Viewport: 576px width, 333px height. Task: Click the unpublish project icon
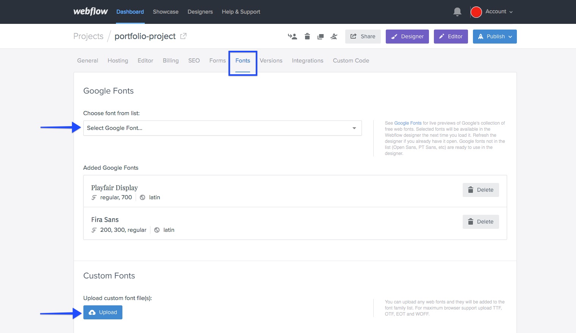[334, 36]
